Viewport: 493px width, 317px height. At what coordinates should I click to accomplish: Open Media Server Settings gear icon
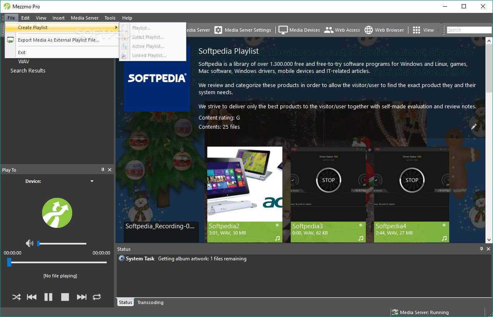tap(218, 30)
